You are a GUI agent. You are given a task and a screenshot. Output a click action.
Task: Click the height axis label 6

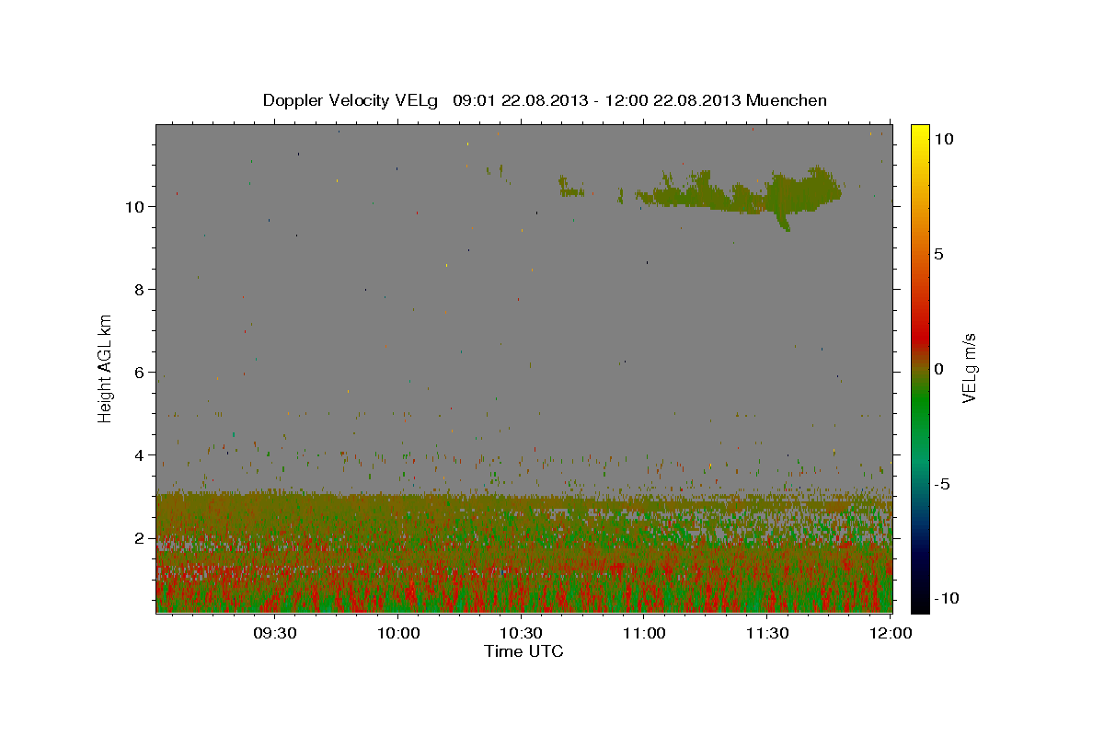[x=140, y=372]
